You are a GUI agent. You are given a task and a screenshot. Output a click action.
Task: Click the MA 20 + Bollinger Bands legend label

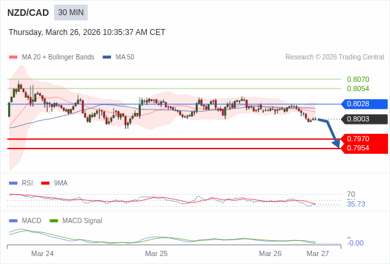pyautogui.click(x=58, y=57)
